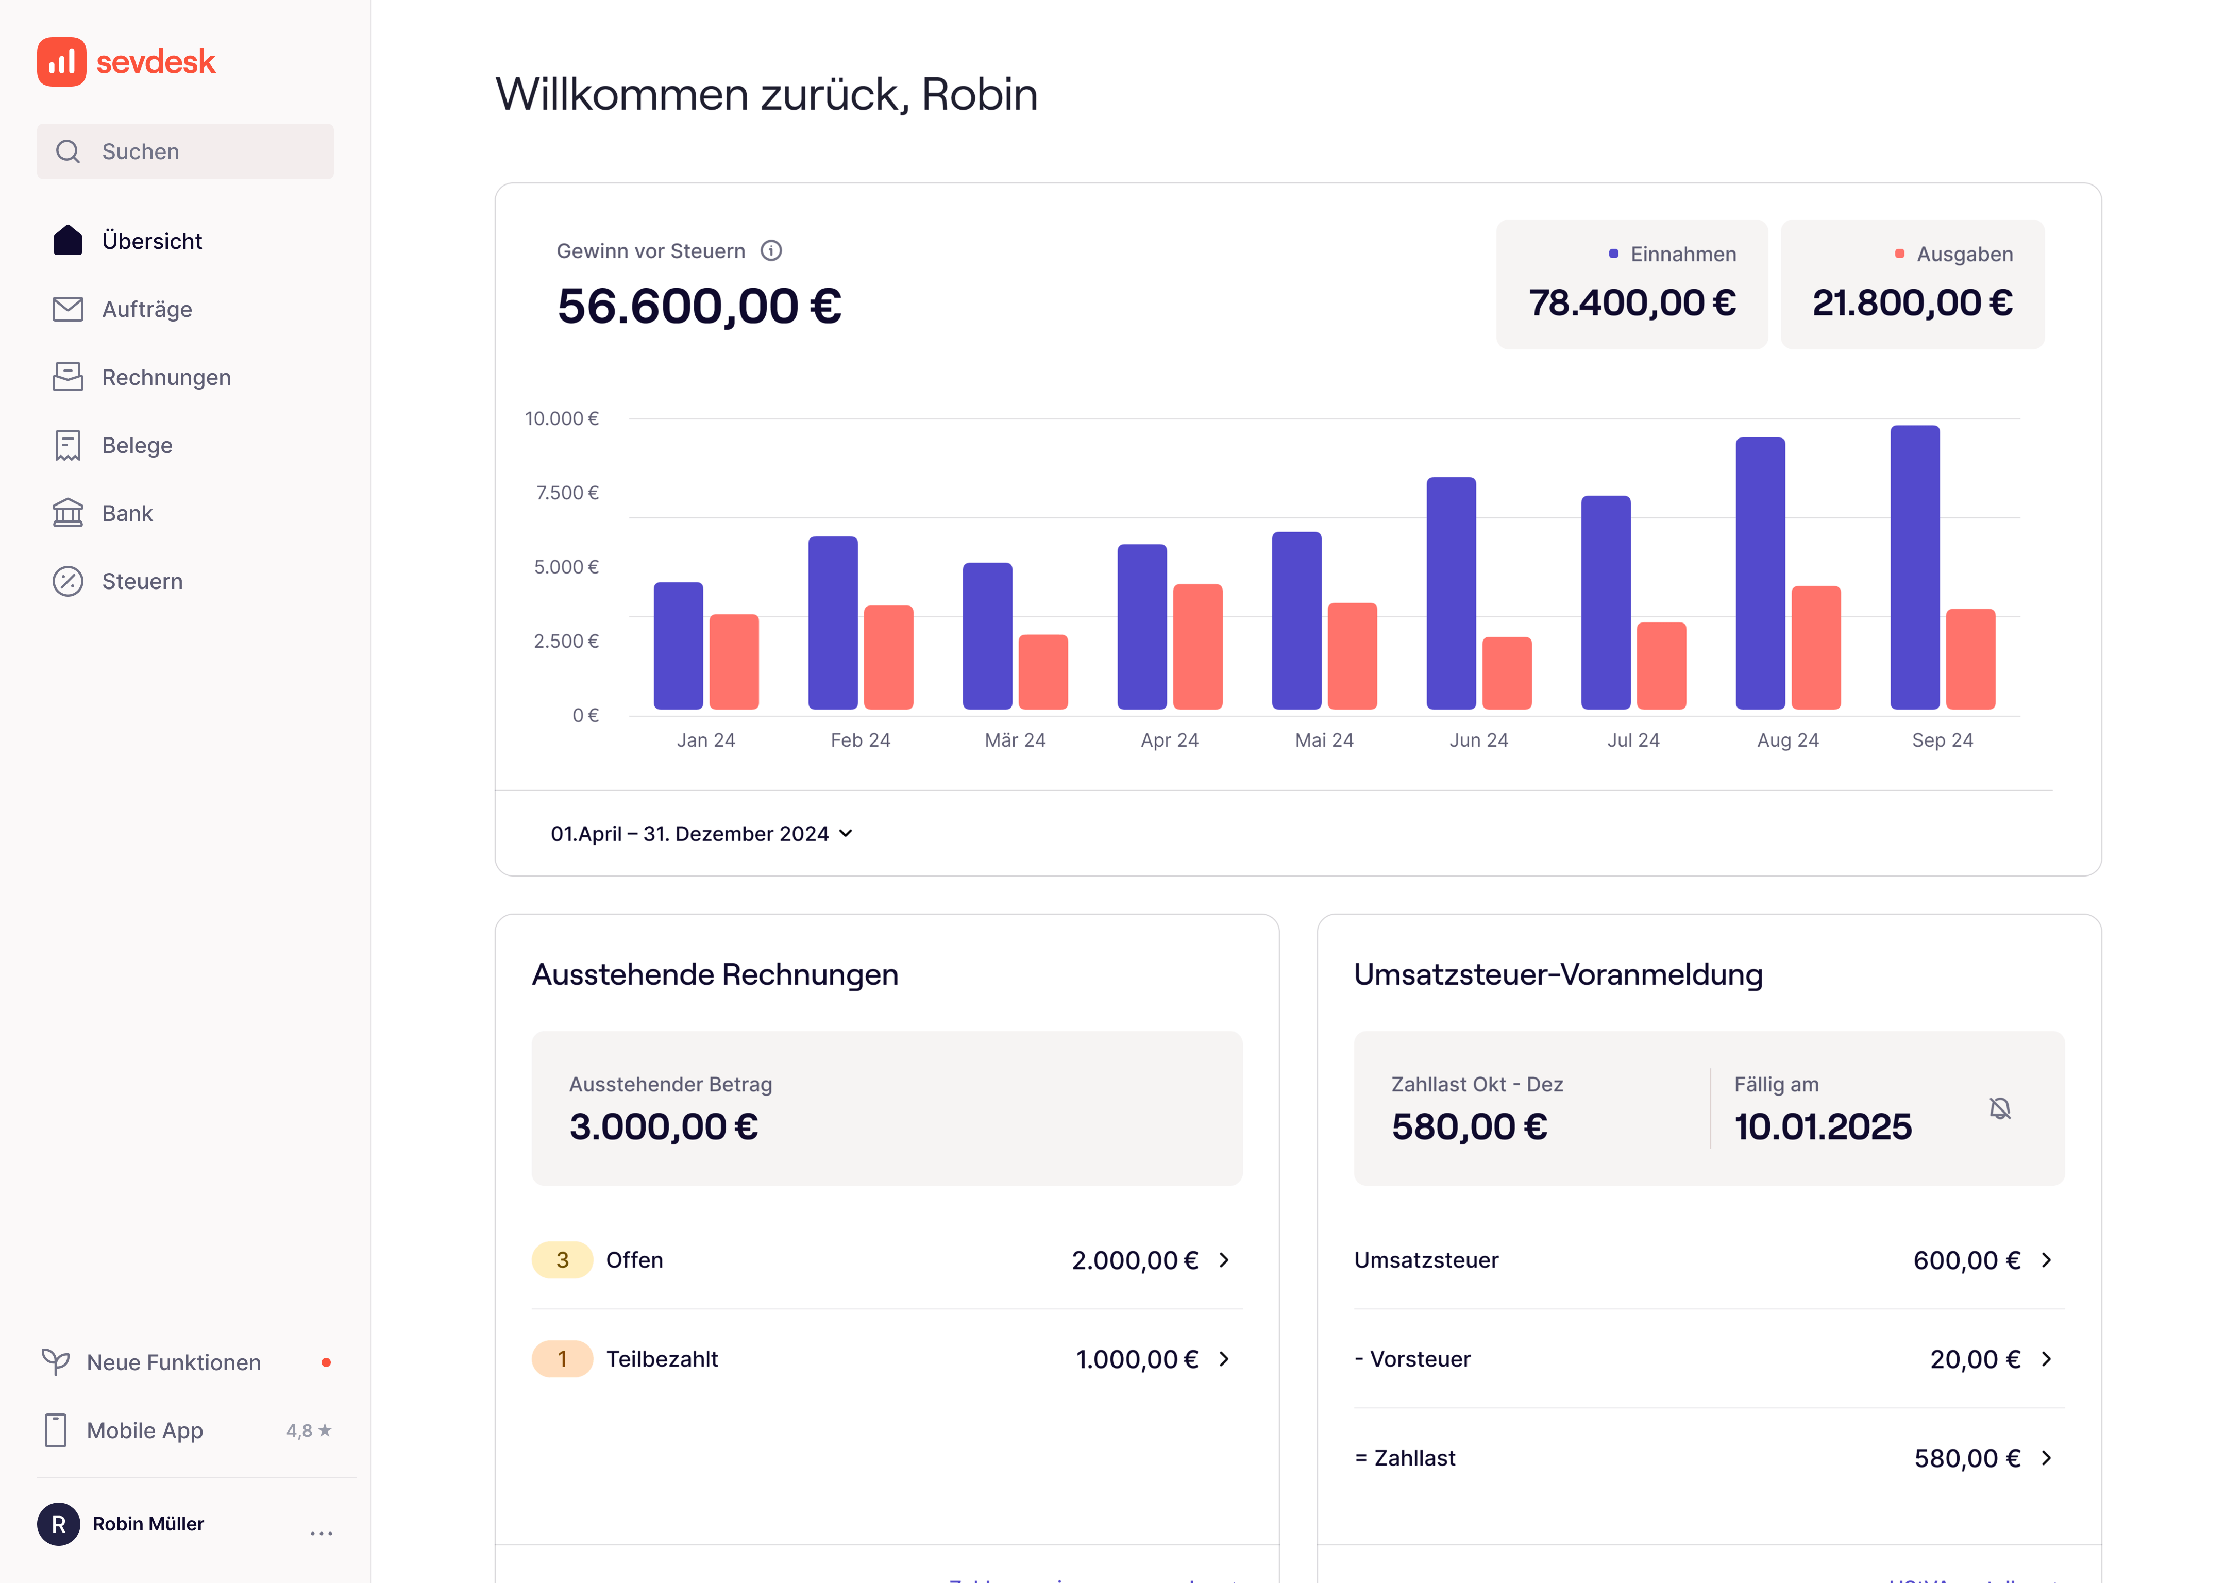Image resolution: width=2226 pixels, height=1583 pixels.
Task: Click the Mobile App phone icon
Action: click(x=56, y=1430)
